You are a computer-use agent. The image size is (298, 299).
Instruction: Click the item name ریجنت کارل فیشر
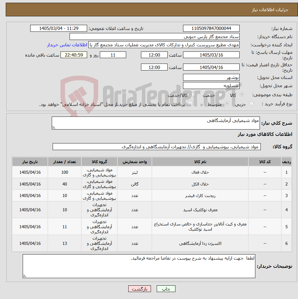click(200, 195)
